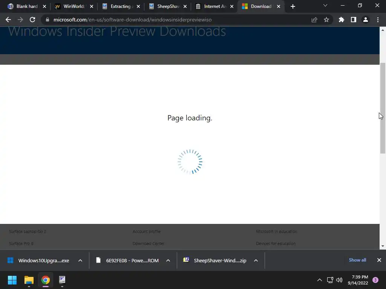
Task: Bookmark this tab with the star icon
Action: pyautogui.click(x=326, y=20)
